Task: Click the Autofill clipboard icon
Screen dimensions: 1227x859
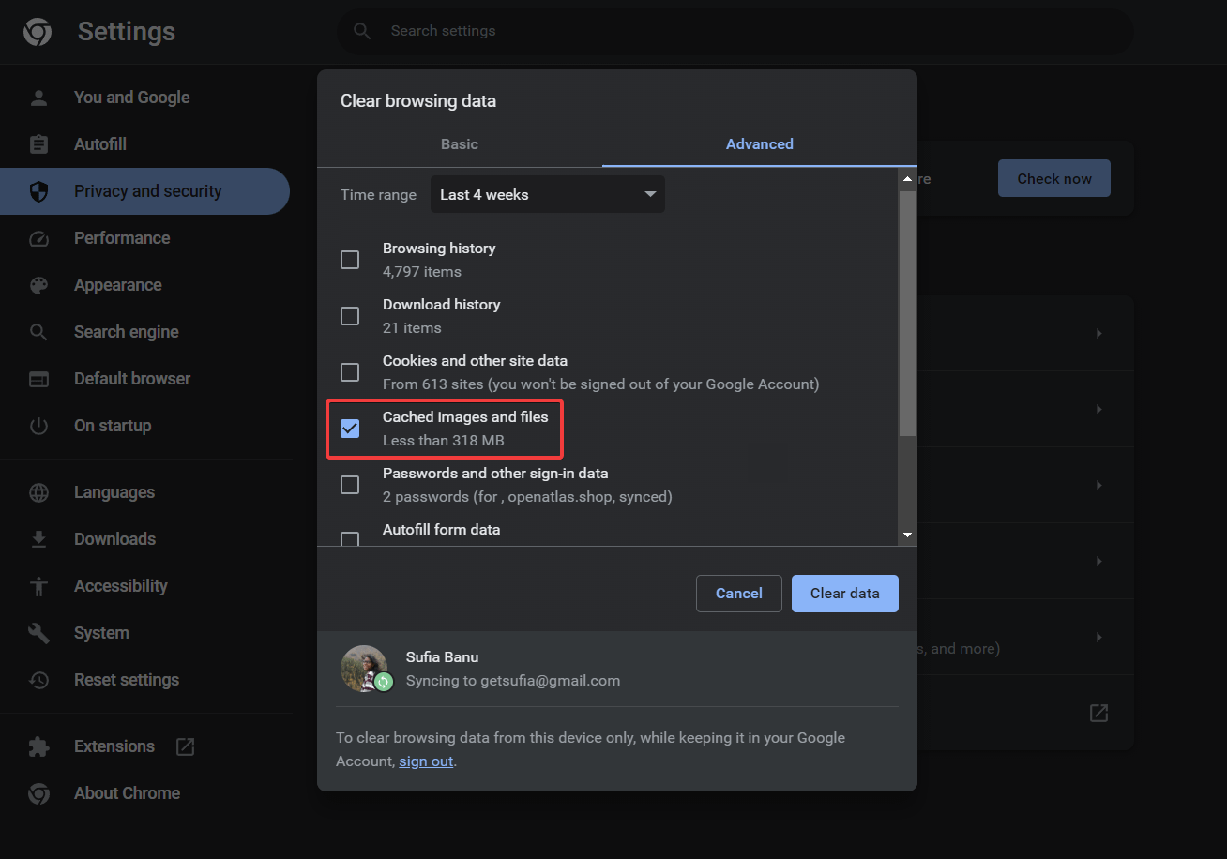Action: pos(38,143)
